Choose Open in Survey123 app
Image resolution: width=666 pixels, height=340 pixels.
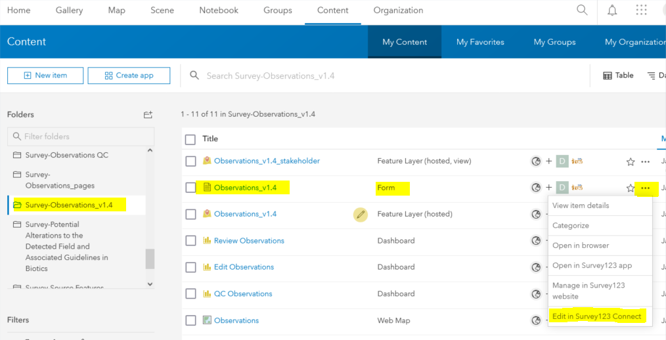[592, 265]
